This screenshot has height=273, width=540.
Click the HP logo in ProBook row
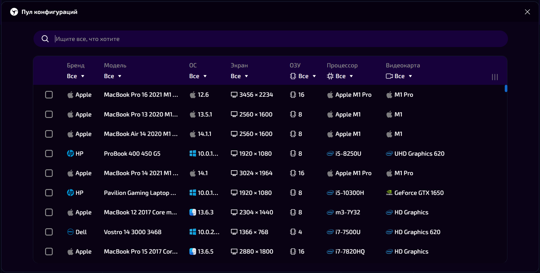point(70,153)
